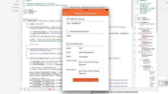This screenshot has height=94, width=168.
Task: Click the Wi-Fi icon in simulator status bar
Action: 69,10
